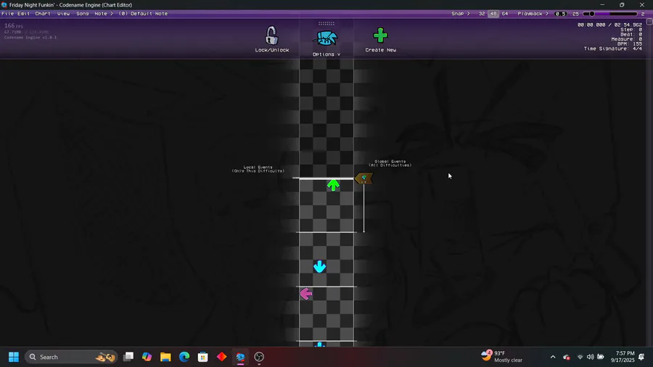The height and width of the screenshot is (367, 653).
Task: Click the vertical scrollbar thumb at right
Action: 649,22
